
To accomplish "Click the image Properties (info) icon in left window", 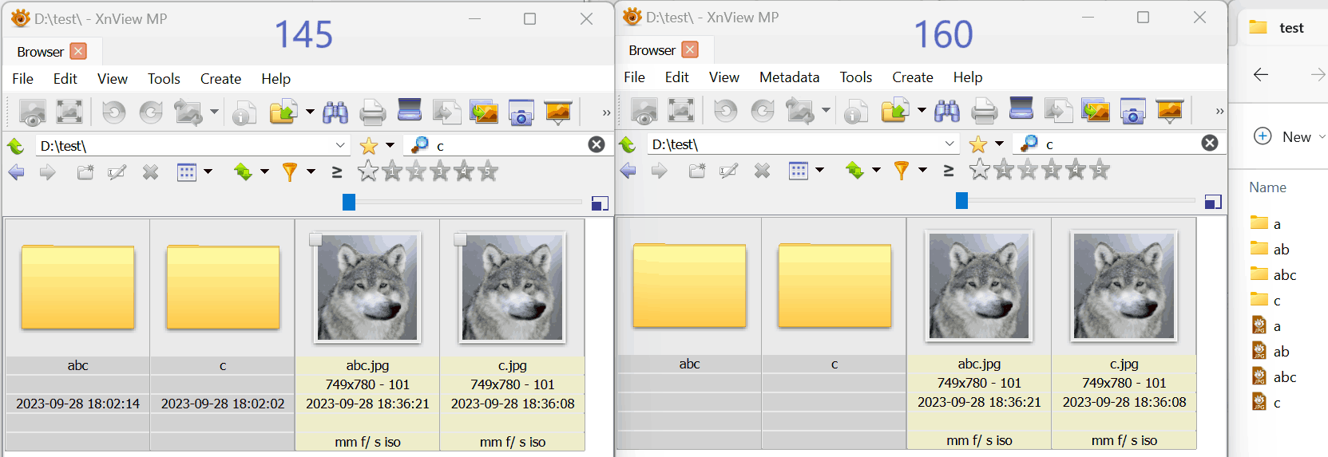I will 244,113.
